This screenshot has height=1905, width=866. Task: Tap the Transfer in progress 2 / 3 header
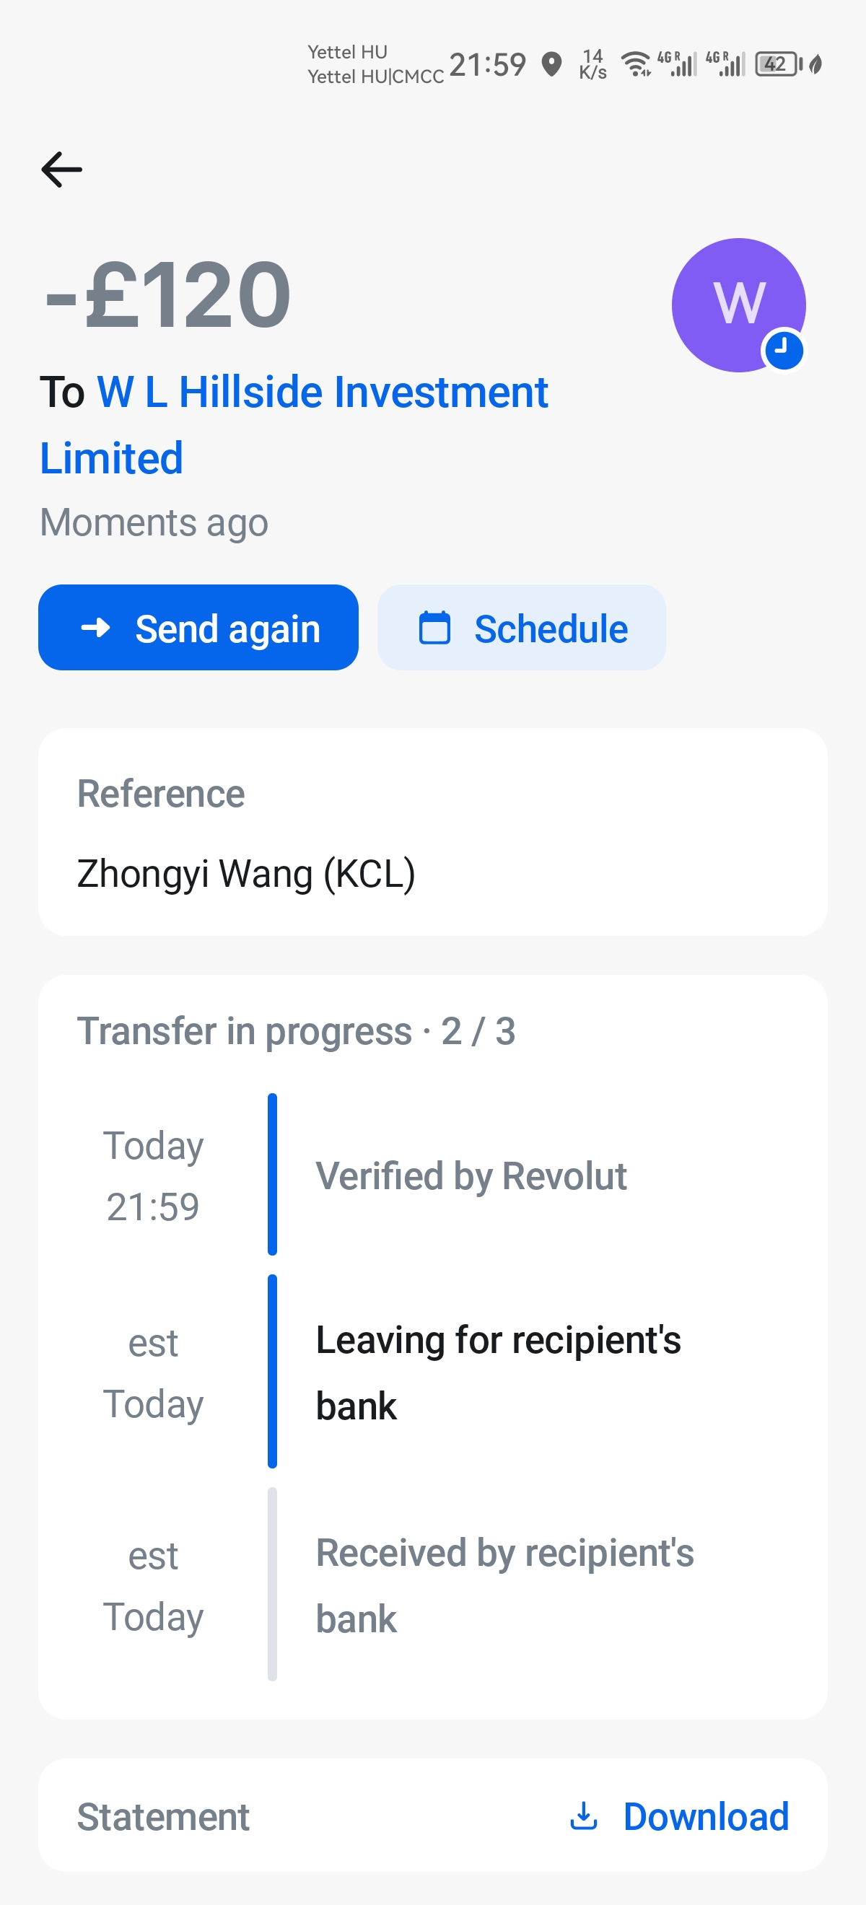pos(296,1031)
